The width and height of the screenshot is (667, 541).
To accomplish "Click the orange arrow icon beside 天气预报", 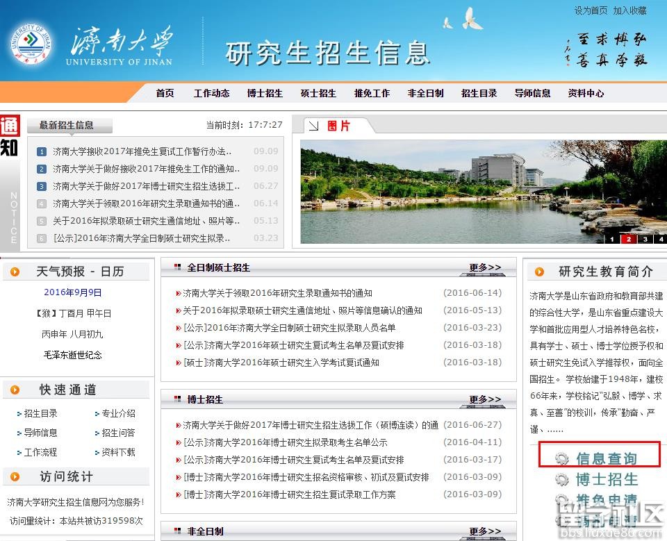I will point(15,272).
